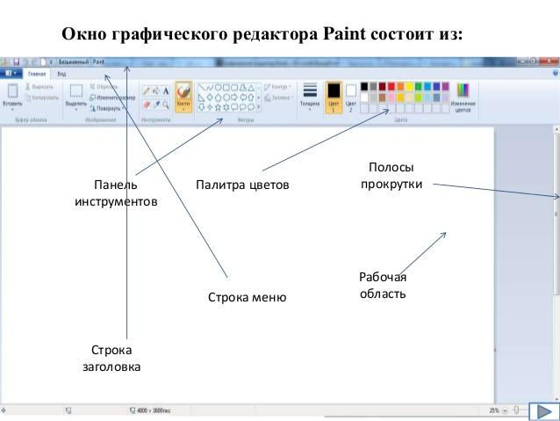Choose the Line shape
The width and height of the screenshot is (560, 421).
click(201, 87)
